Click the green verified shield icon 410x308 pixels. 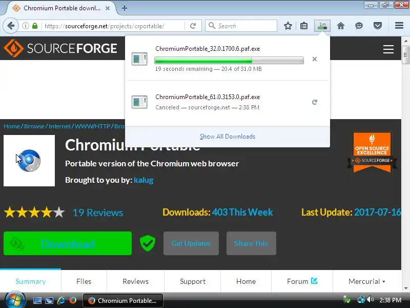[148, 243]
